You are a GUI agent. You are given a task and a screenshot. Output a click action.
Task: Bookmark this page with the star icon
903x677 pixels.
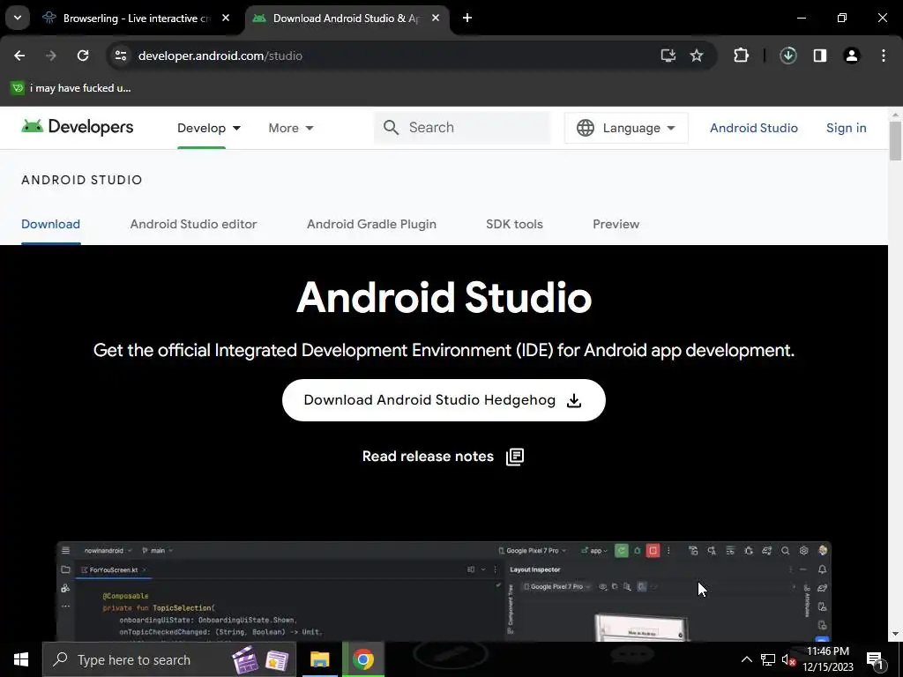click(697, 56)
